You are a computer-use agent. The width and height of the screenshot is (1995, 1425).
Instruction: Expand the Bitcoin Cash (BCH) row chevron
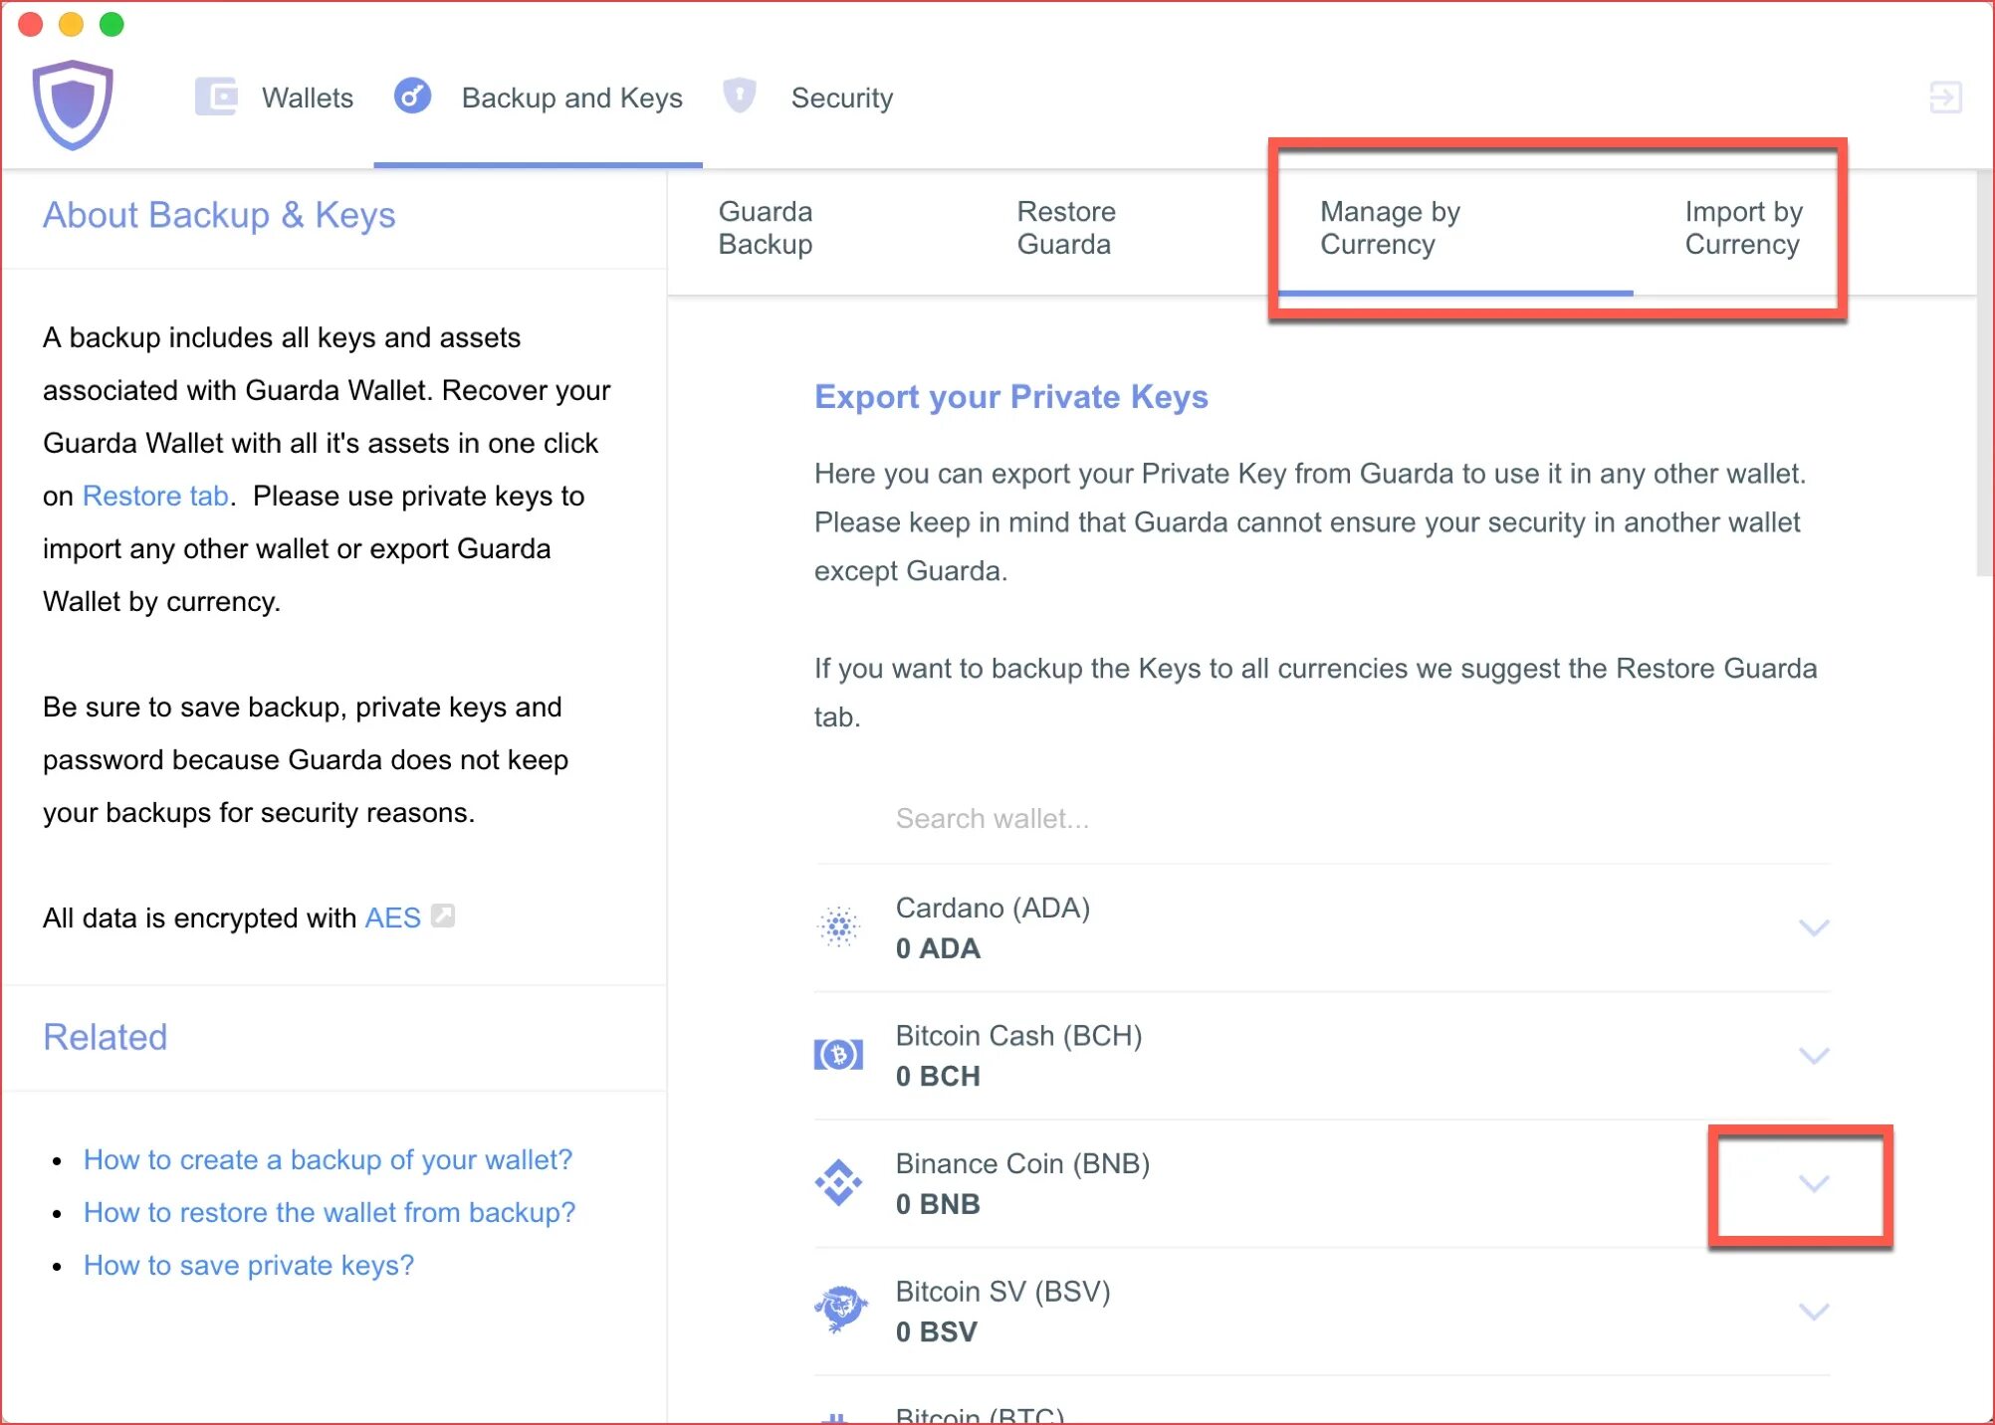tap(1814, 1055)
